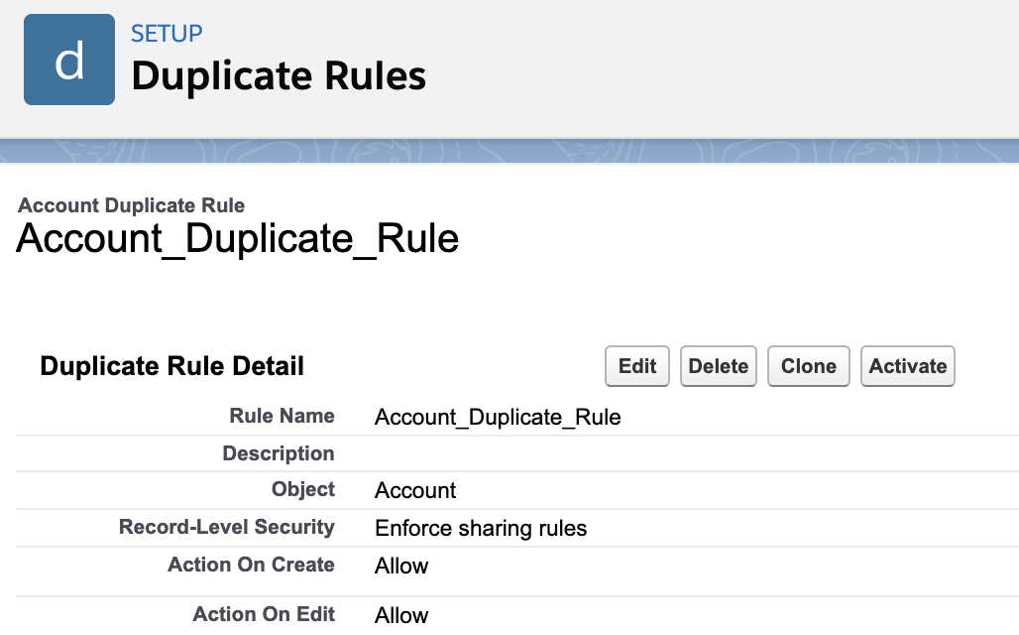
Task: Click the SETUP breadcrumb text
Action: tap(167, 33)
